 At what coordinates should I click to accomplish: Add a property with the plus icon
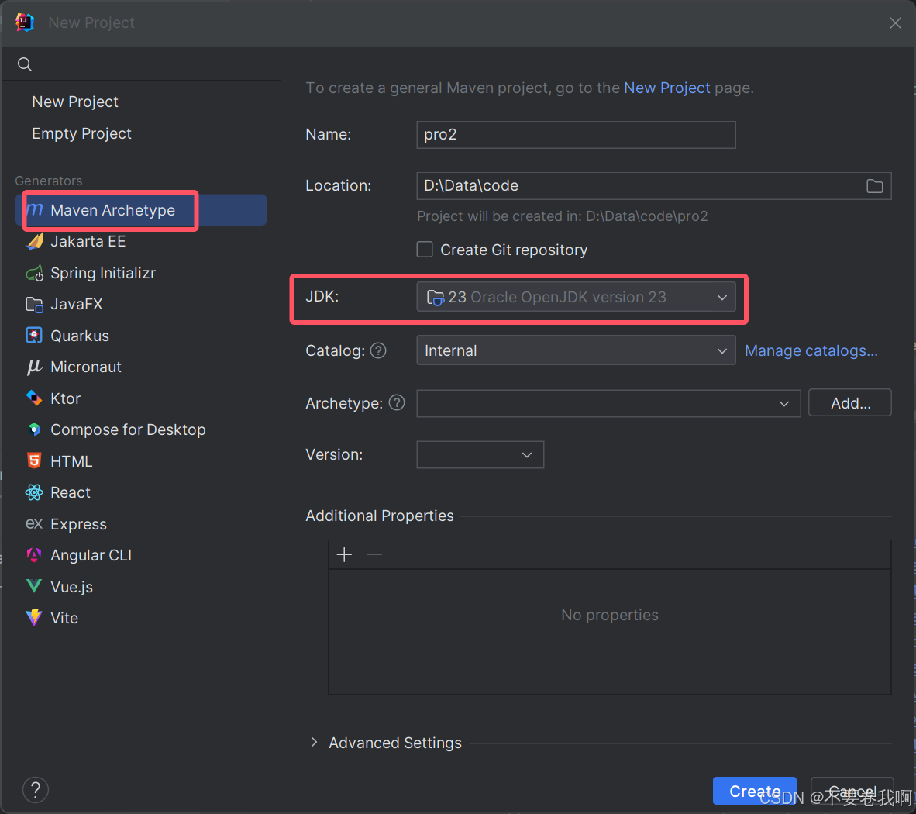(x=345, y=554)
